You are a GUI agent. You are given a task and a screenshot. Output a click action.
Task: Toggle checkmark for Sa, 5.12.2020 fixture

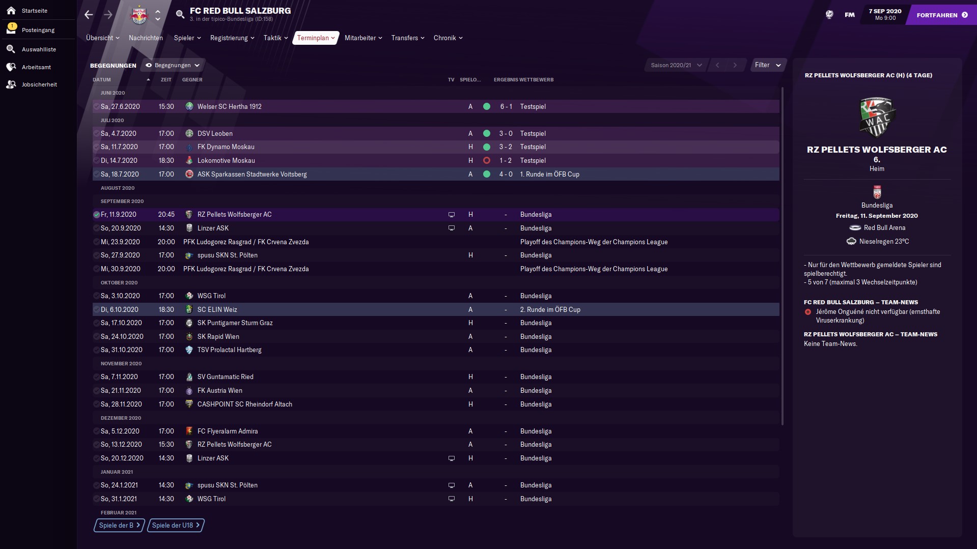pyautogui.click(x=96, y=431)
